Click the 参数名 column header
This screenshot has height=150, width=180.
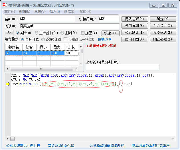14,47
